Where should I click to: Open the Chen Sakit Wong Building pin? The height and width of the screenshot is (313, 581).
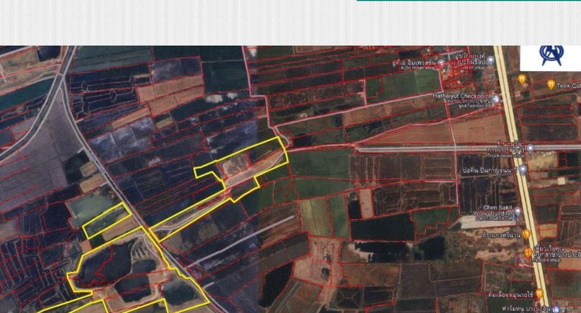coord(517,212)
